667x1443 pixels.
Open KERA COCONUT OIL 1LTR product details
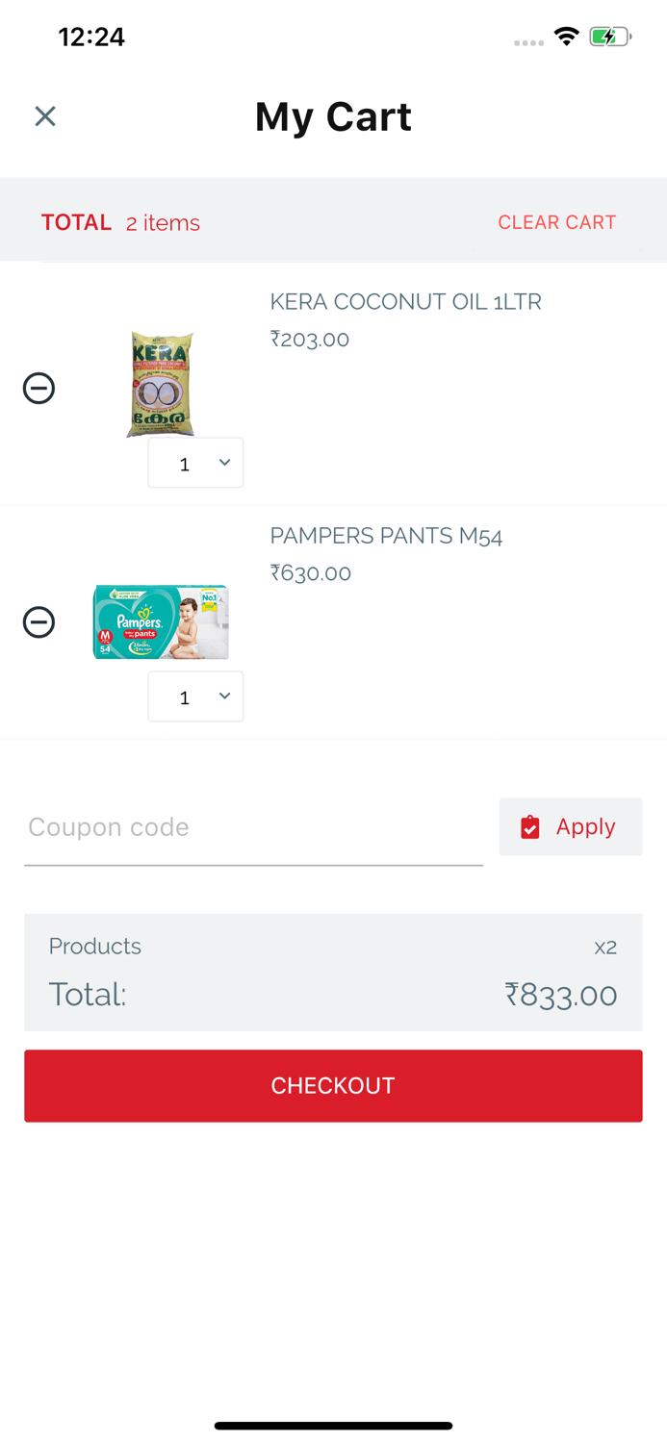(405, 301)
